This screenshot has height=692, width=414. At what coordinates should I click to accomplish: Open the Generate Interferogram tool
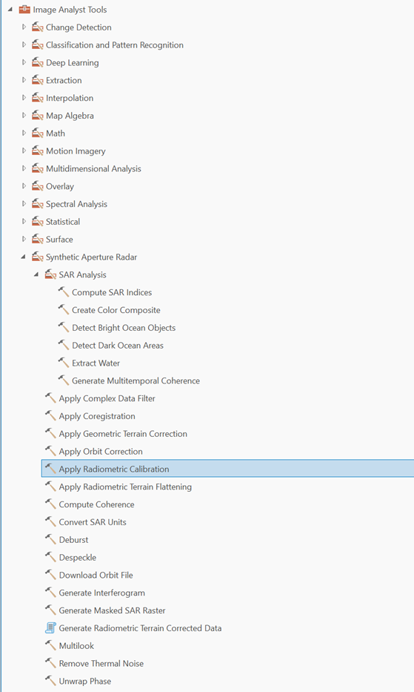(x=102, y=593)
